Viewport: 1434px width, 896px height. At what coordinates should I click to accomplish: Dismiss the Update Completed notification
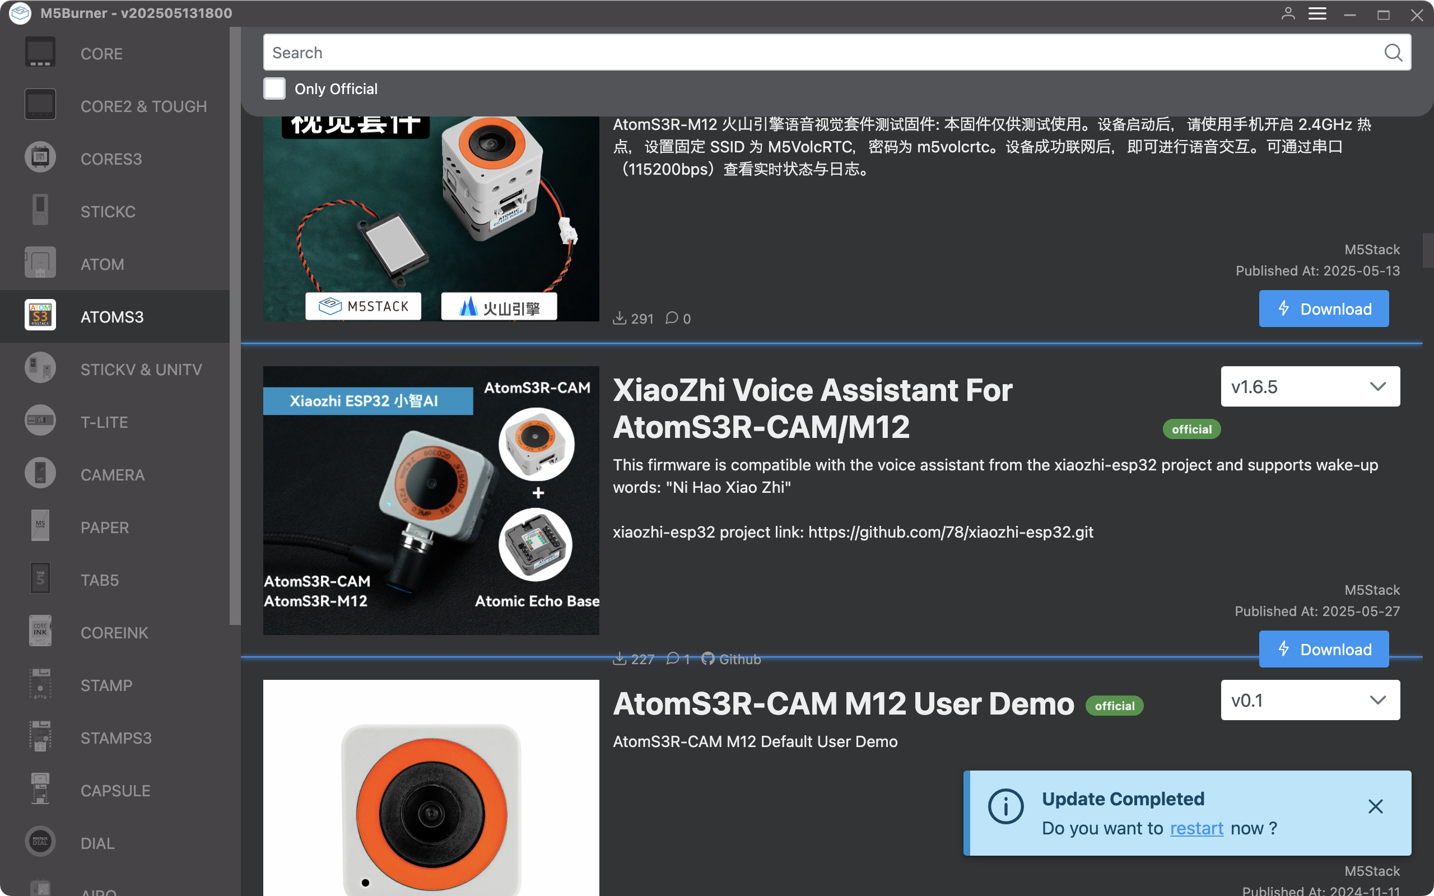tap(1375, 806)
